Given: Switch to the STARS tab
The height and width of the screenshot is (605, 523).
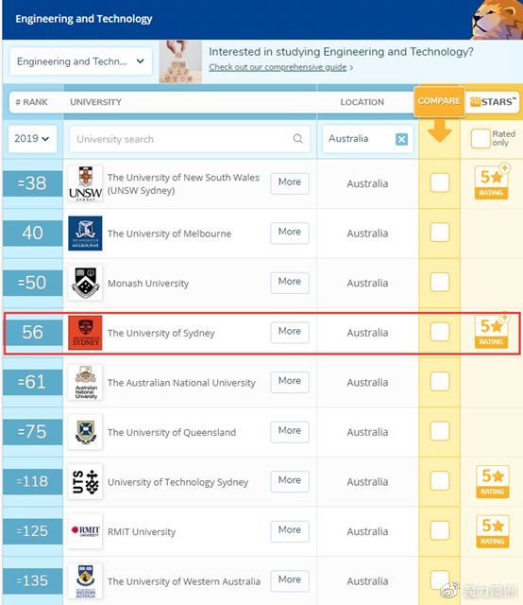Looking at the screenshot, I should 493,102.
